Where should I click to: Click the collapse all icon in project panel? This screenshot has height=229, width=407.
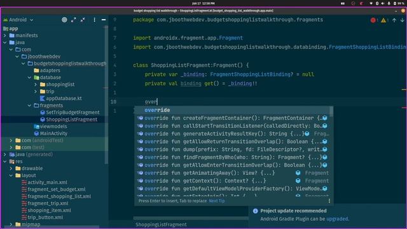83,20
